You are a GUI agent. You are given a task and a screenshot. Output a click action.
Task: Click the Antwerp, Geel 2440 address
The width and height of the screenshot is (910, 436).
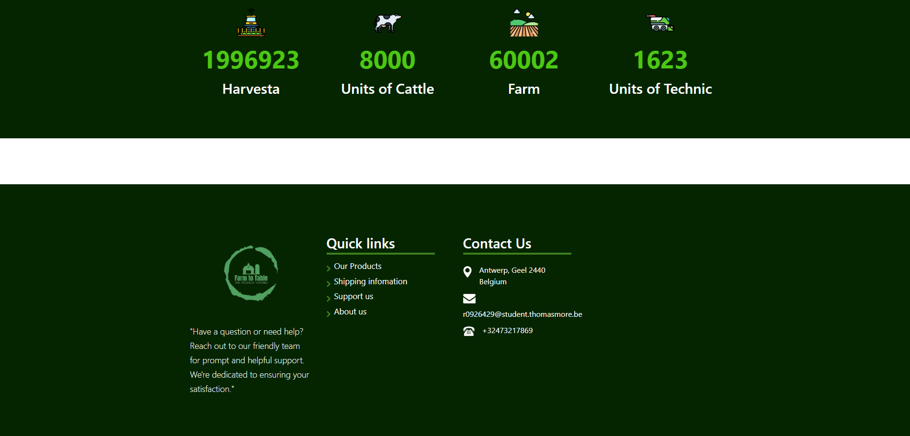(512, 270)
